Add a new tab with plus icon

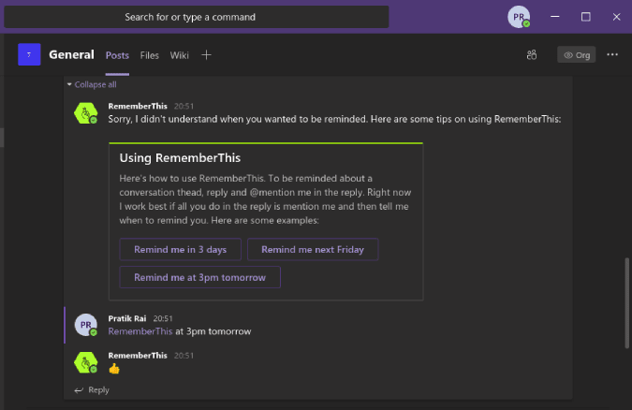click(206, 55)
